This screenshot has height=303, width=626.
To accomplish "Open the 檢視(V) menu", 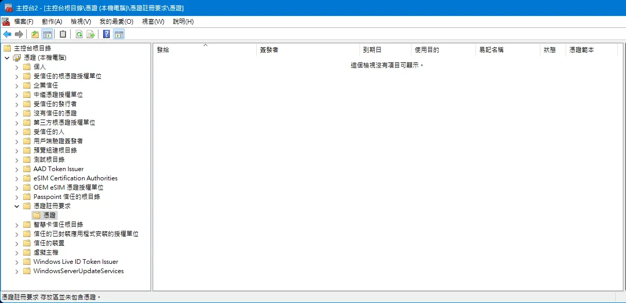I will tap(79, 21).
